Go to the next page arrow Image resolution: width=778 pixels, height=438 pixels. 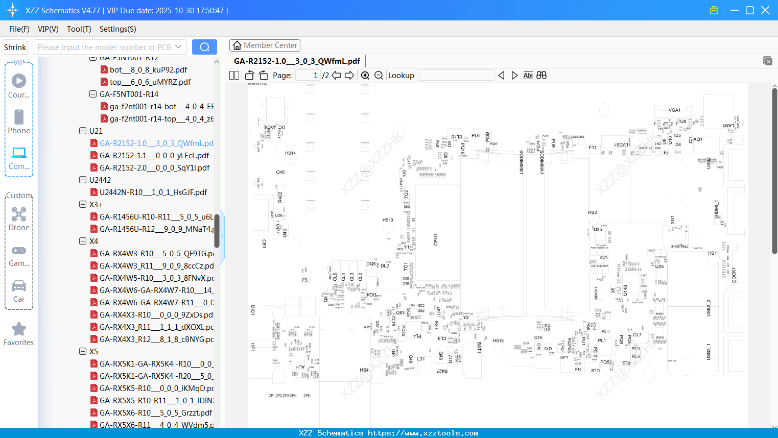coord(349,75)
